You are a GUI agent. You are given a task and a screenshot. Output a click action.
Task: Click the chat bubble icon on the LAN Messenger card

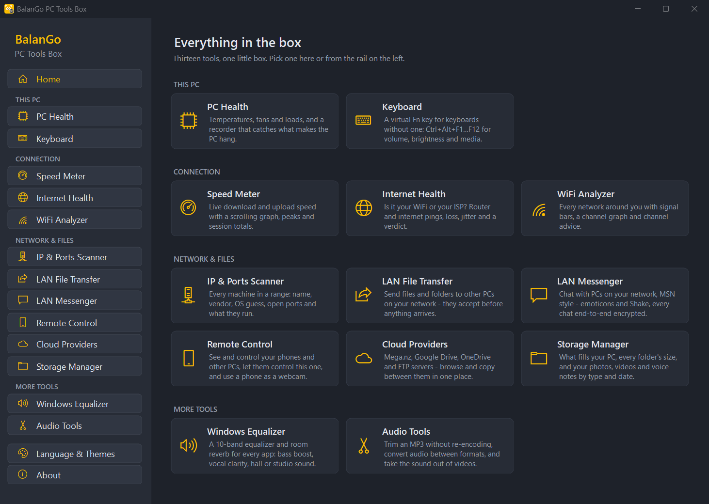(x=539, y=295)
